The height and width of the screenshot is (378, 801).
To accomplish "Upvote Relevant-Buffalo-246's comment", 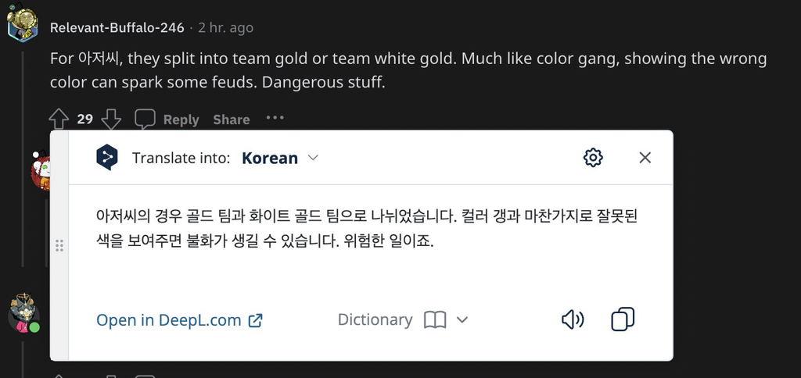I will pyautogui.click(x=59, y=119).
